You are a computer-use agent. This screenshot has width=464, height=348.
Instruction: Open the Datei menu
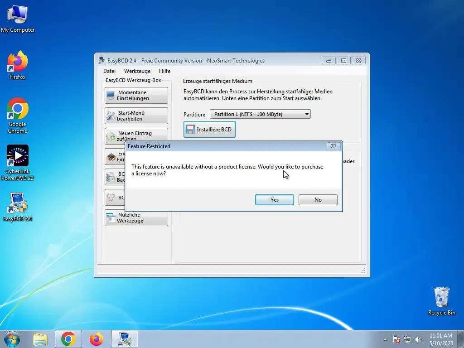point(109,71)
